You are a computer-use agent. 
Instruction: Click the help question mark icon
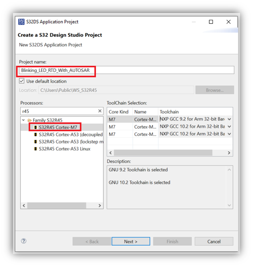click(24, 241)
